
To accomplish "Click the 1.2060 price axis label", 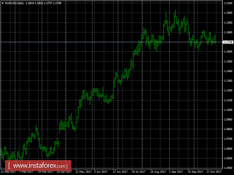I will coord(228,13).
